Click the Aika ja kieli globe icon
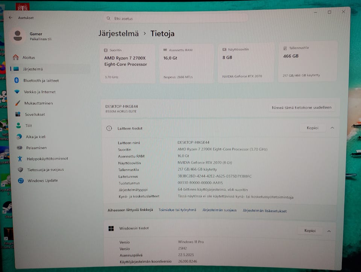 point(19,137)
